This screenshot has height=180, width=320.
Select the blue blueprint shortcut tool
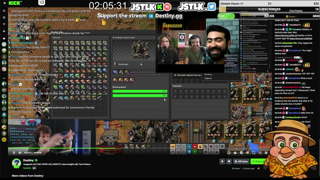point(189,146)
